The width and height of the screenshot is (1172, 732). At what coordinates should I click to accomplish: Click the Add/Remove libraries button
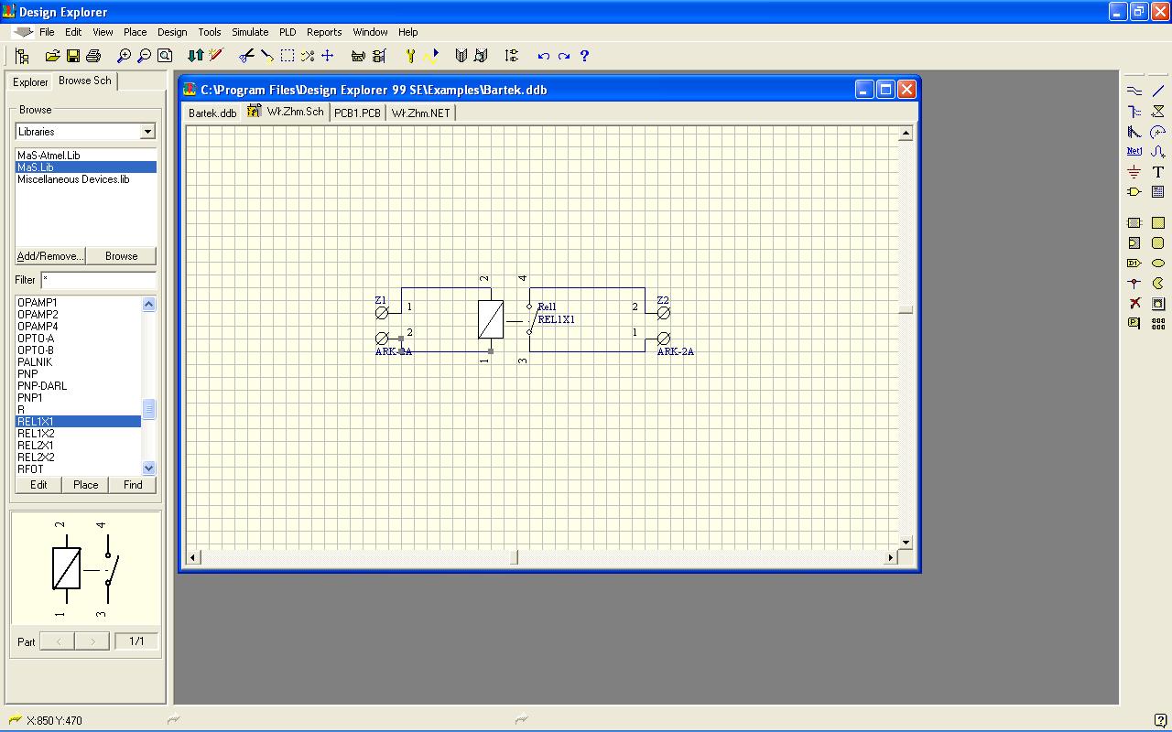tap(50, 256)
